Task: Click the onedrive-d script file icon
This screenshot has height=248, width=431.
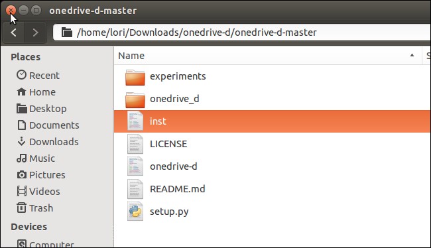Action: pos(135,166)
